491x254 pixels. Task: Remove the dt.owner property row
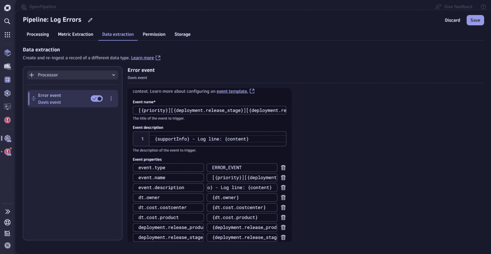click(x=283, y=197)
